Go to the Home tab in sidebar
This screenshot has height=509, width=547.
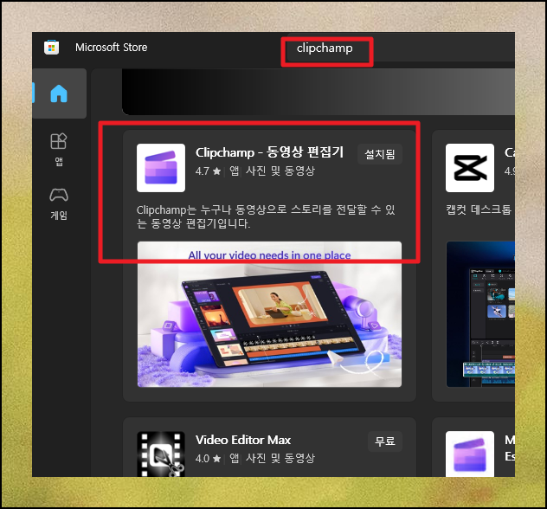(x=59, y=93)
